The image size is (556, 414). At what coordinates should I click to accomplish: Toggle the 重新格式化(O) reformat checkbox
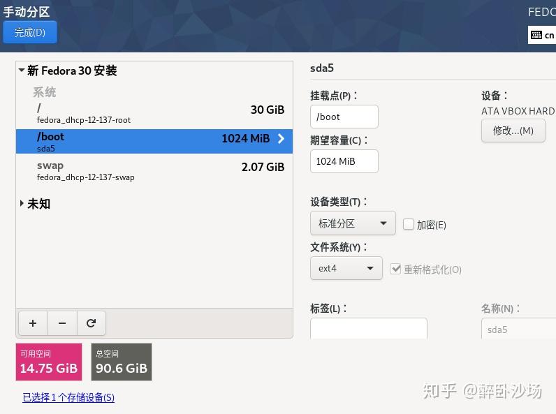(395, 269)
